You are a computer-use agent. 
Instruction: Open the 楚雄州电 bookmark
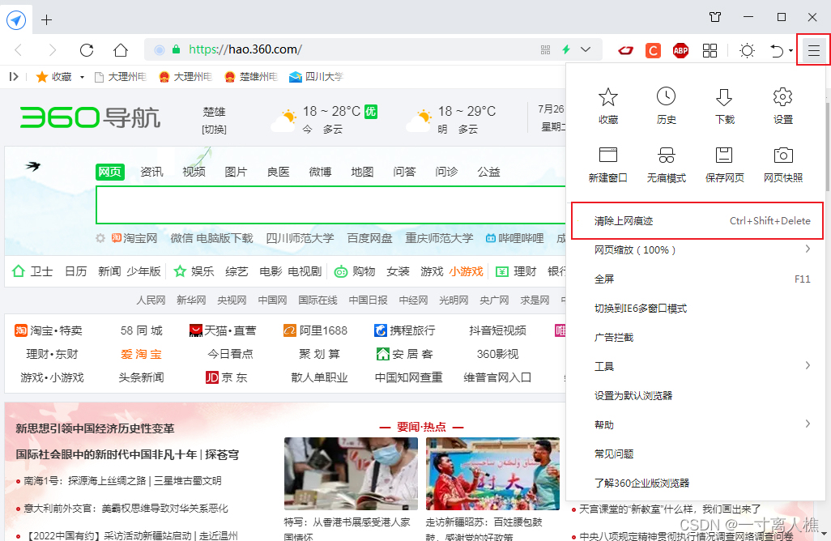click(251, 77)
